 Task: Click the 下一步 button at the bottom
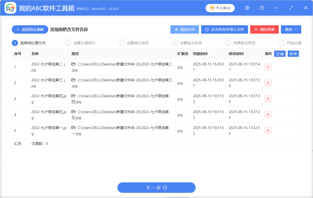coord(156,187)
